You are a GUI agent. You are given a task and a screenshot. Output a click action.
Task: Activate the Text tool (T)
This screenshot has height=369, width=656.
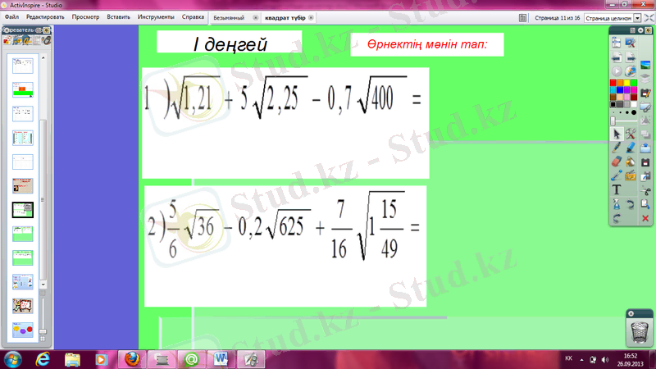pos(617,189)
